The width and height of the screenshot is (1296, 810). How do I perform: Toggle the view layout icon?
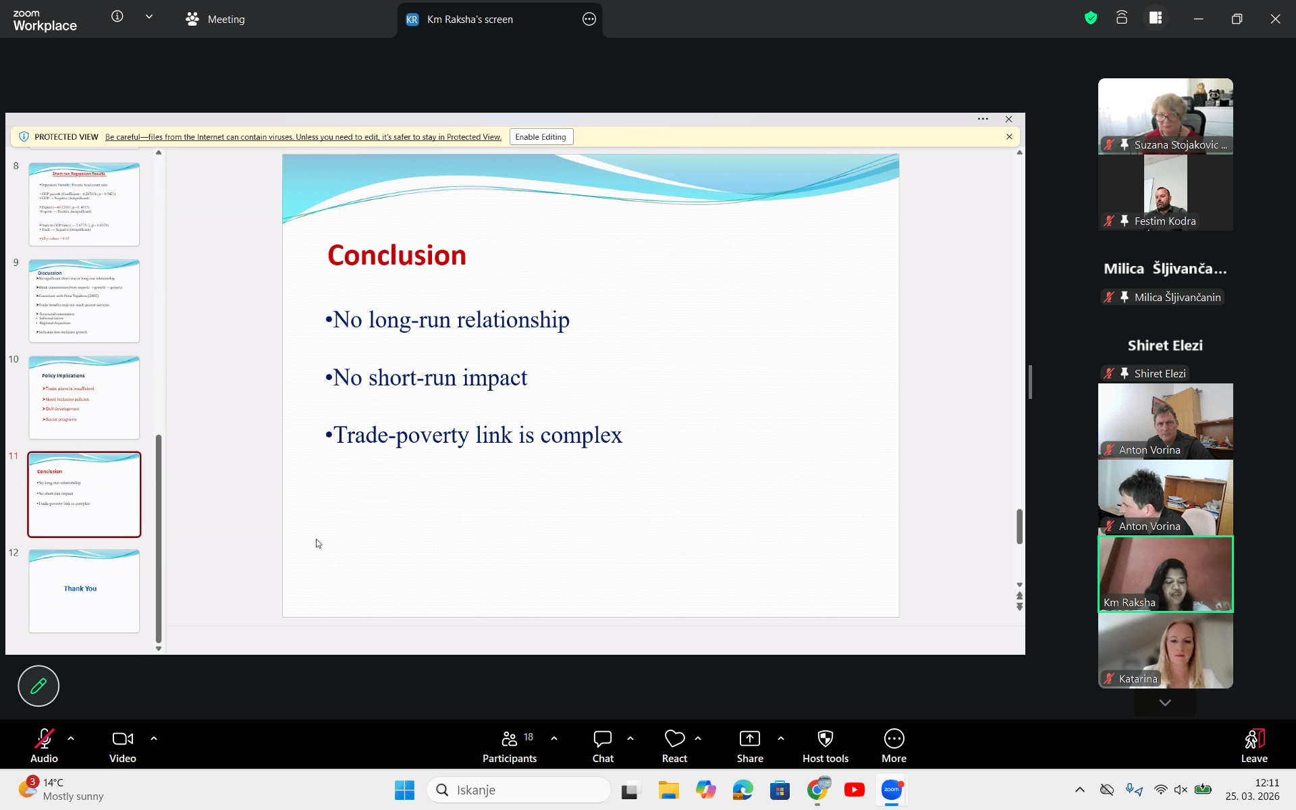click(1156, 18)
